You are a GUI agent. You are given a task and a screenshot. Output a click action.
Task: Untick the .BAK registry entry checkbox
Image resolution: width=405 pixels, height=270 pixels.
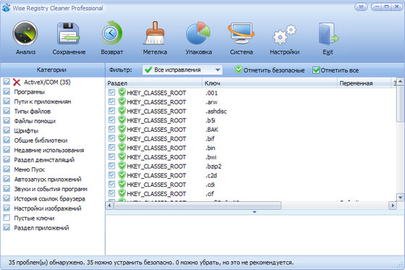pyautogui.click(x=111, y=129)
